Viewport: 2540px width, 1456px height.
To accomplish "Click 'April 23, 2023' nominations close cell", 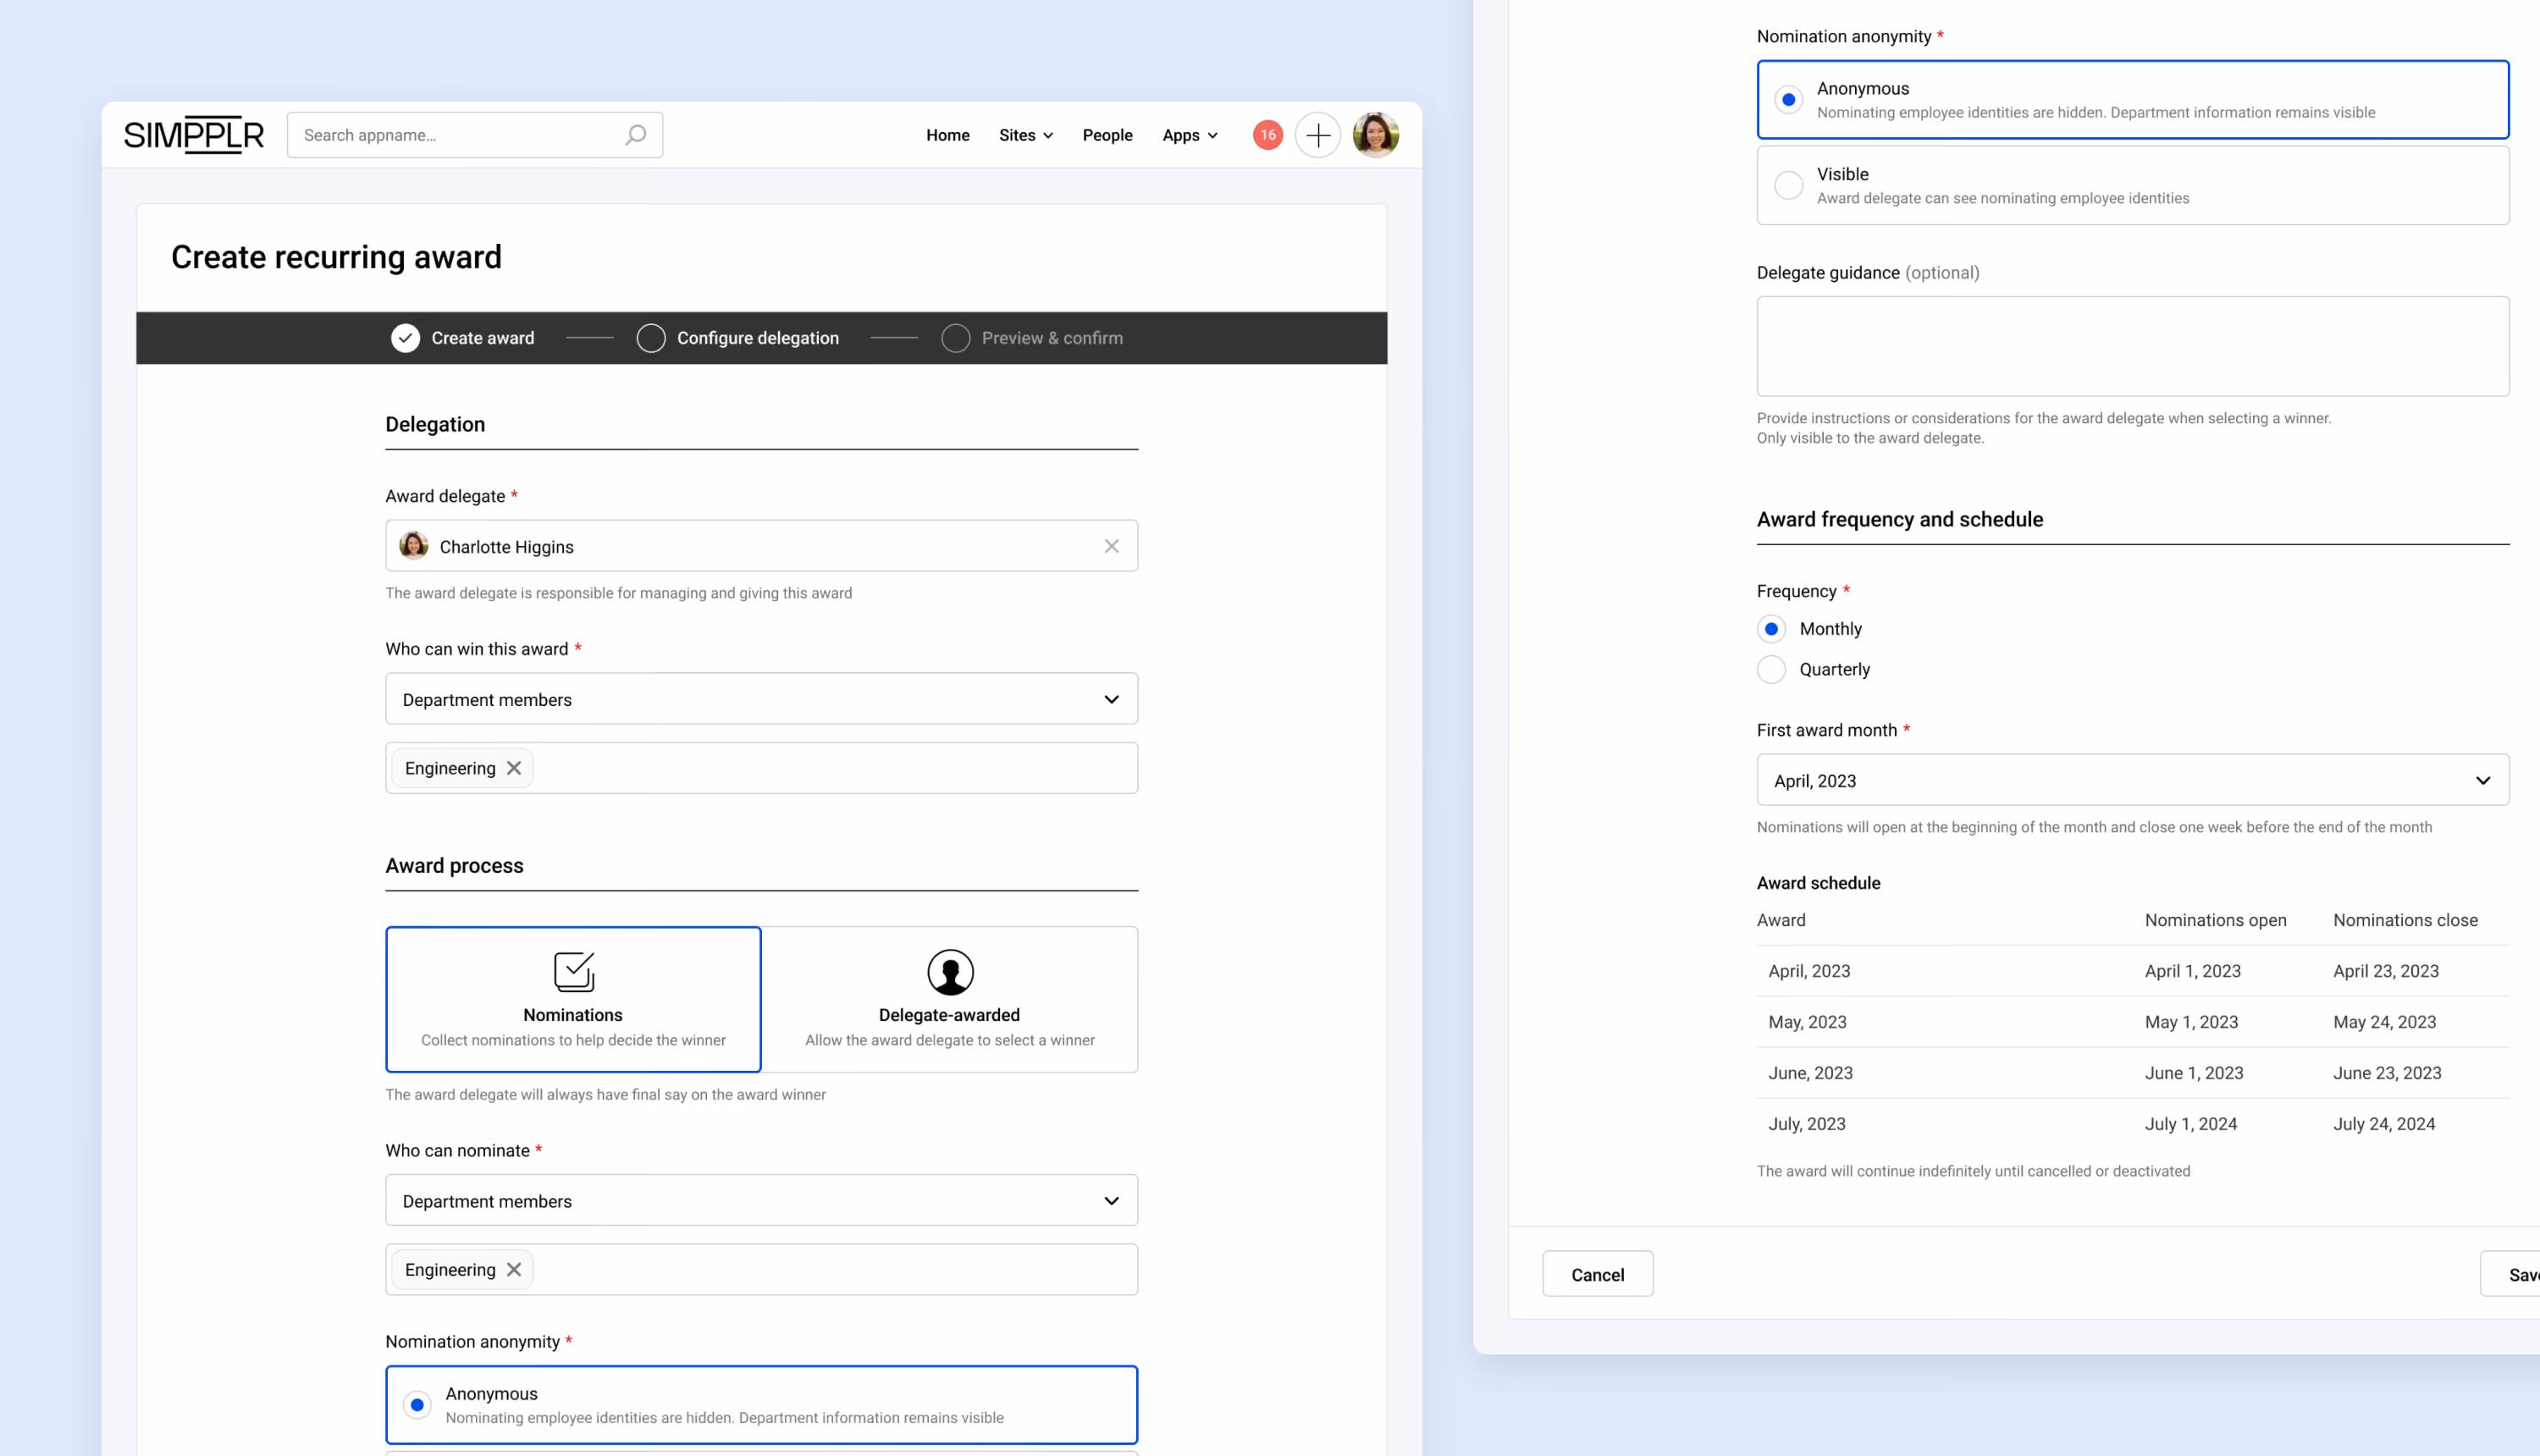I will (x=2385, y=971).
